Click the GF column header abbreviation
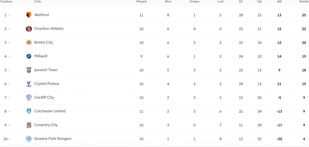 (241, 1)
